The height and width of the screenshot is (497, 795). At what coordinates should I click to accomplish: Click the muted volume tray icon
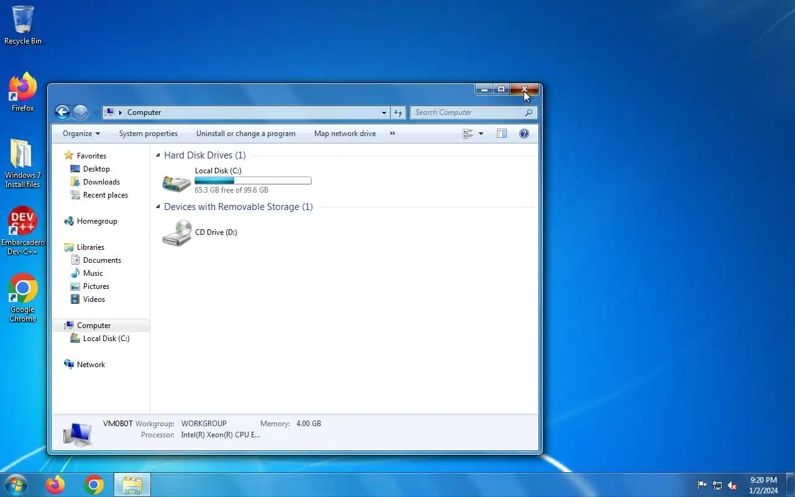(732, 485)
